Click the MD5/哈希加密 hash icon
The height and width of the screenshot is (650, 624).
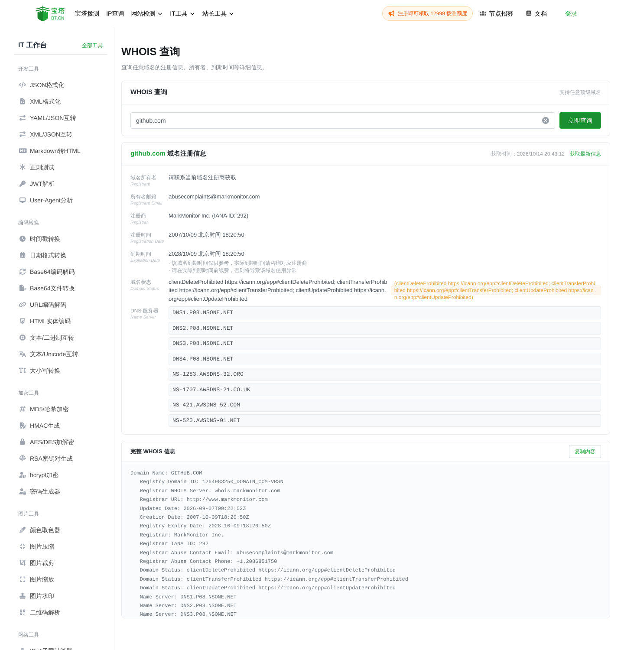tap(23, 409)
